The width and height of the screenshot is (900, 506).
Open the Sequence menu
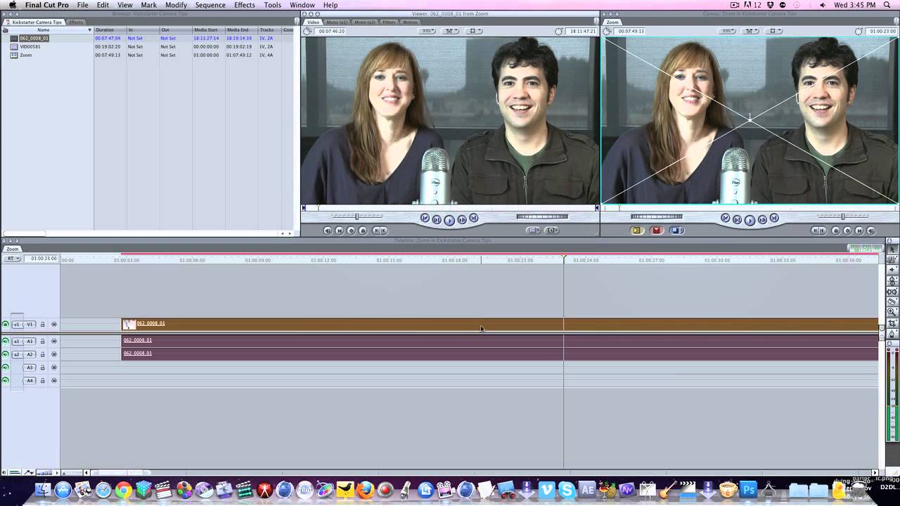coord(210,5)
